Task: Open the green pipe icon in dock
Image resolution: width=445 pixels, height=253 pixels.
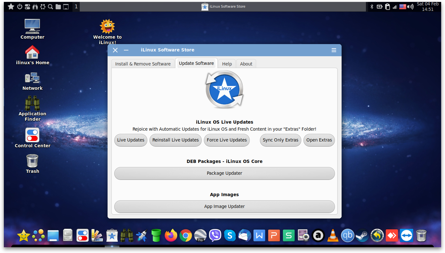Action: point(156,236)
